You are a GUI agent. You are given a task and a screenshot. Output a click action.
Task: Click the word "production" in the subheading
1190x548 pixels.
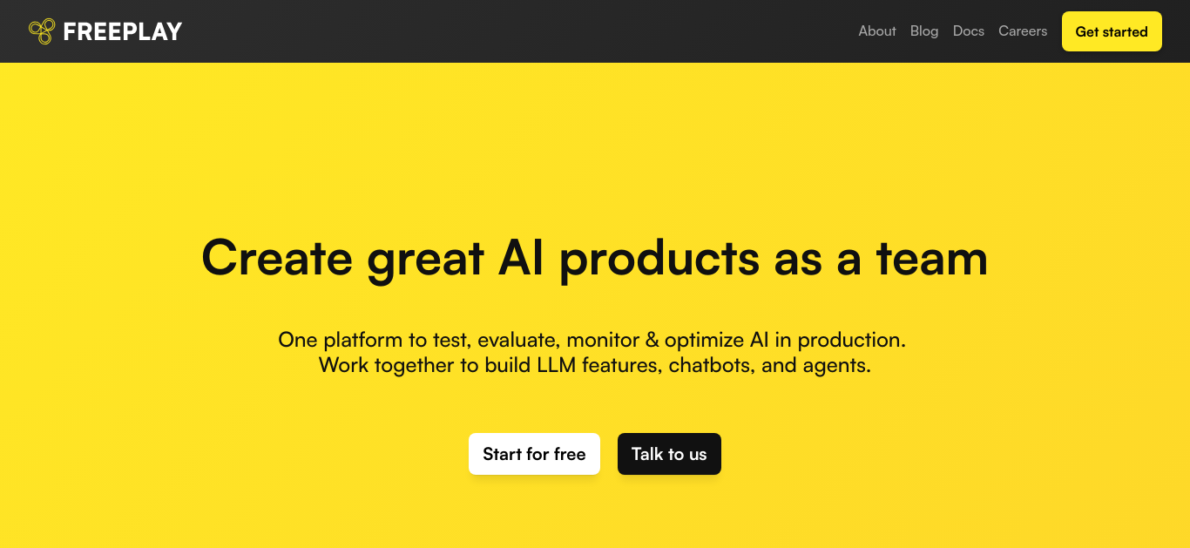point(851,341)
